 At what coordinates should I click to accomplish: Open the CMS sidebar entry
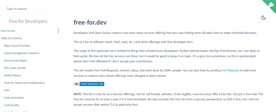click(6, 90)
